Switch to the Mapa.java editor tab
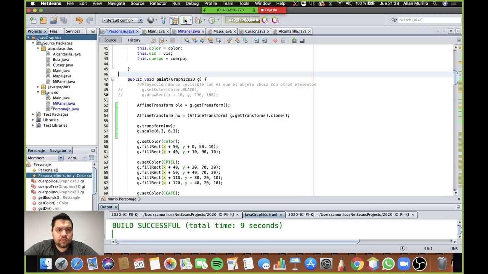 pos(222,31)
